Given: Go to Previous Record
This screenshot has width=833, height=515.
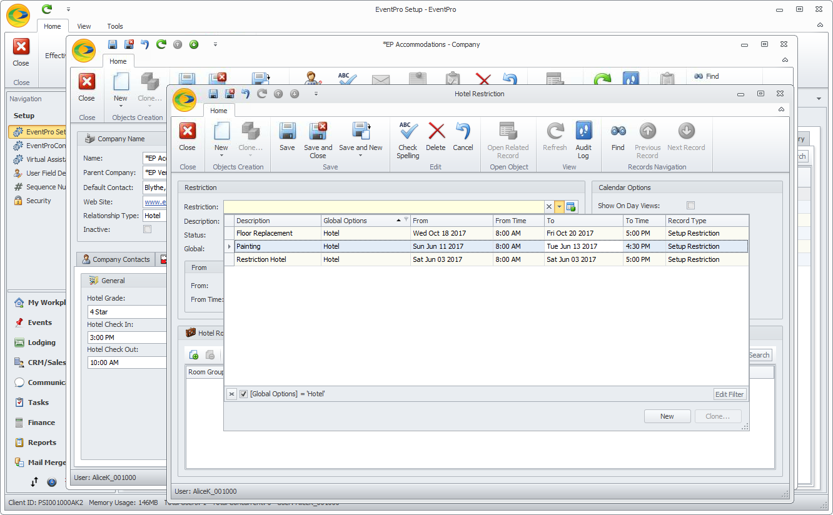Looking at the screenshot, I should pyautogui.click(x=647, y=140).
